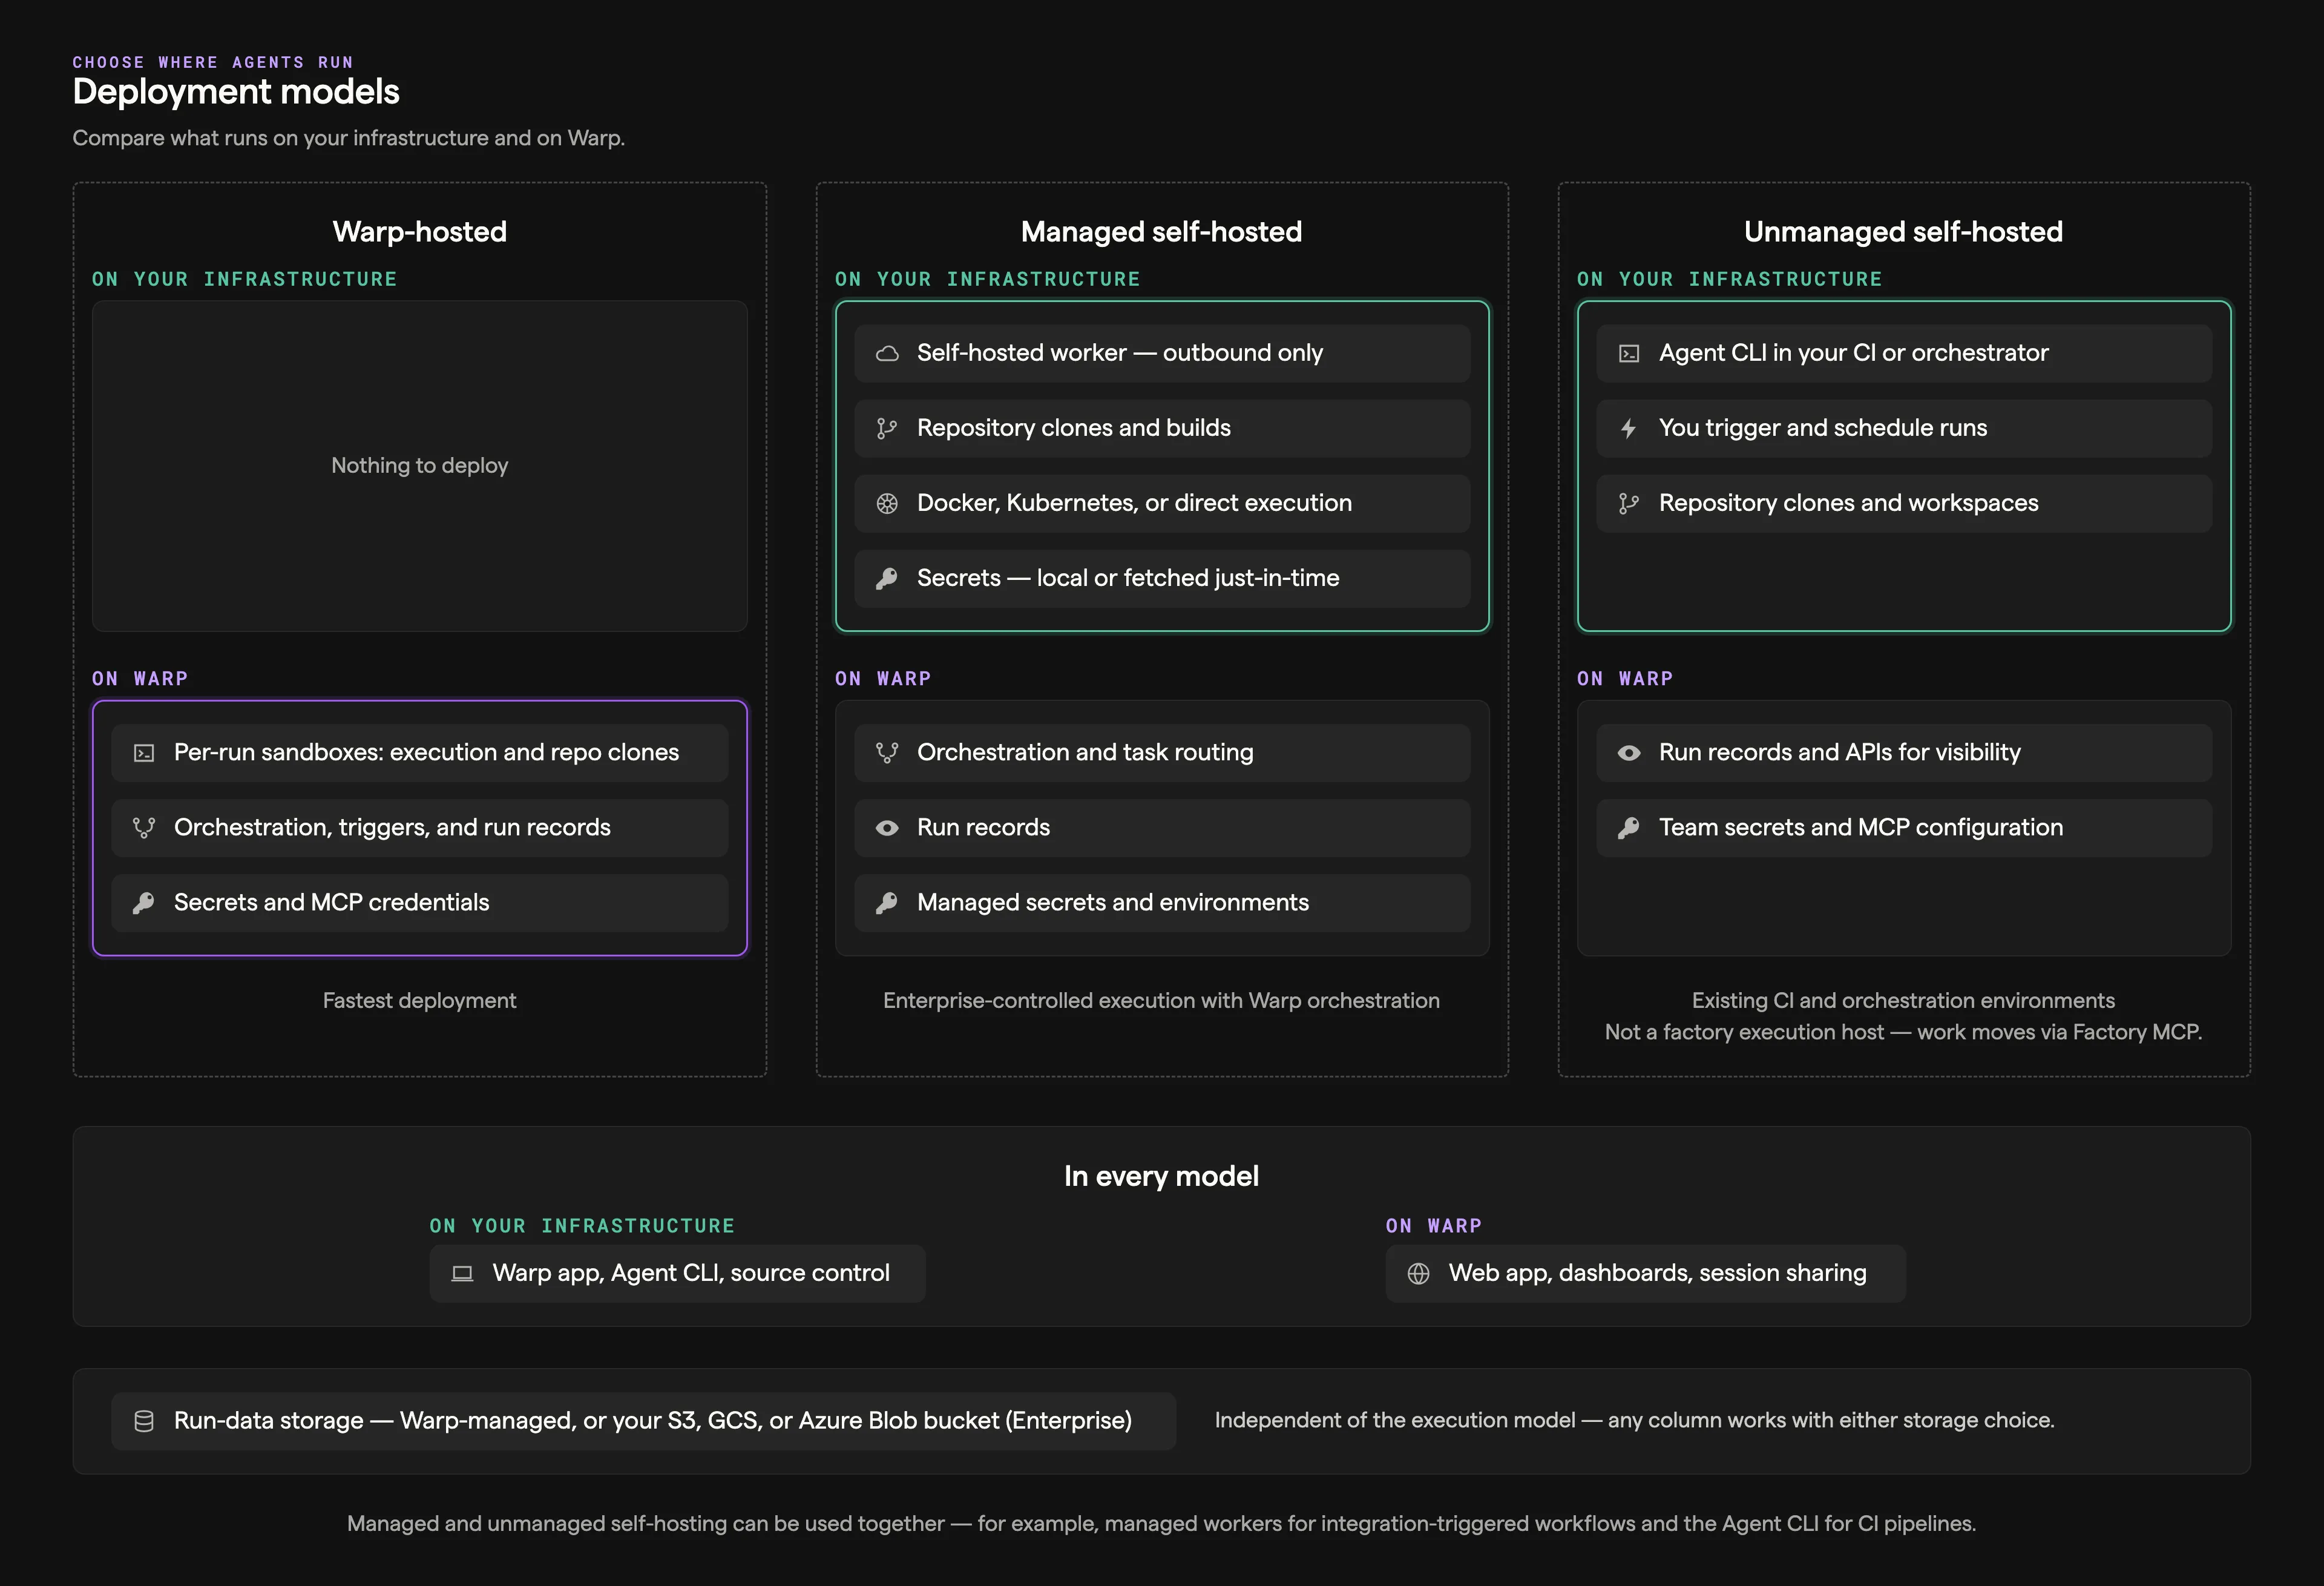Click the Nothing to deploy placeholder text

pyautogui.click(x=420, y=466)
